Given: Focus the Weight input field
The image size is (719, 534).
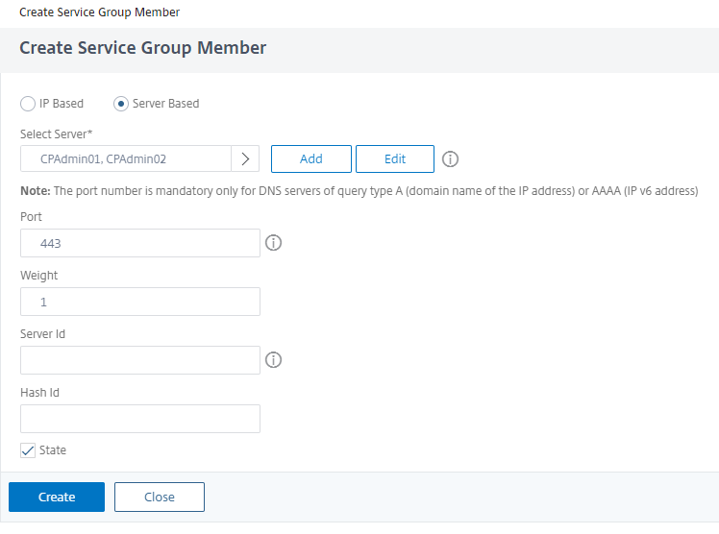Looking at the screenshot, I should 140,302.
